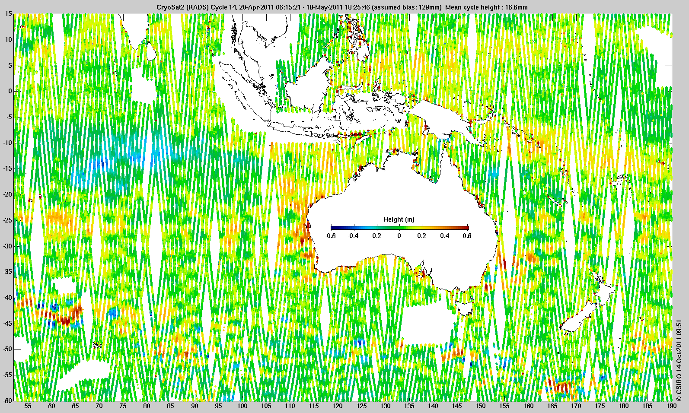Click the 100 longitude tick label
689x413 pixels.
click(x=242, y=406)
